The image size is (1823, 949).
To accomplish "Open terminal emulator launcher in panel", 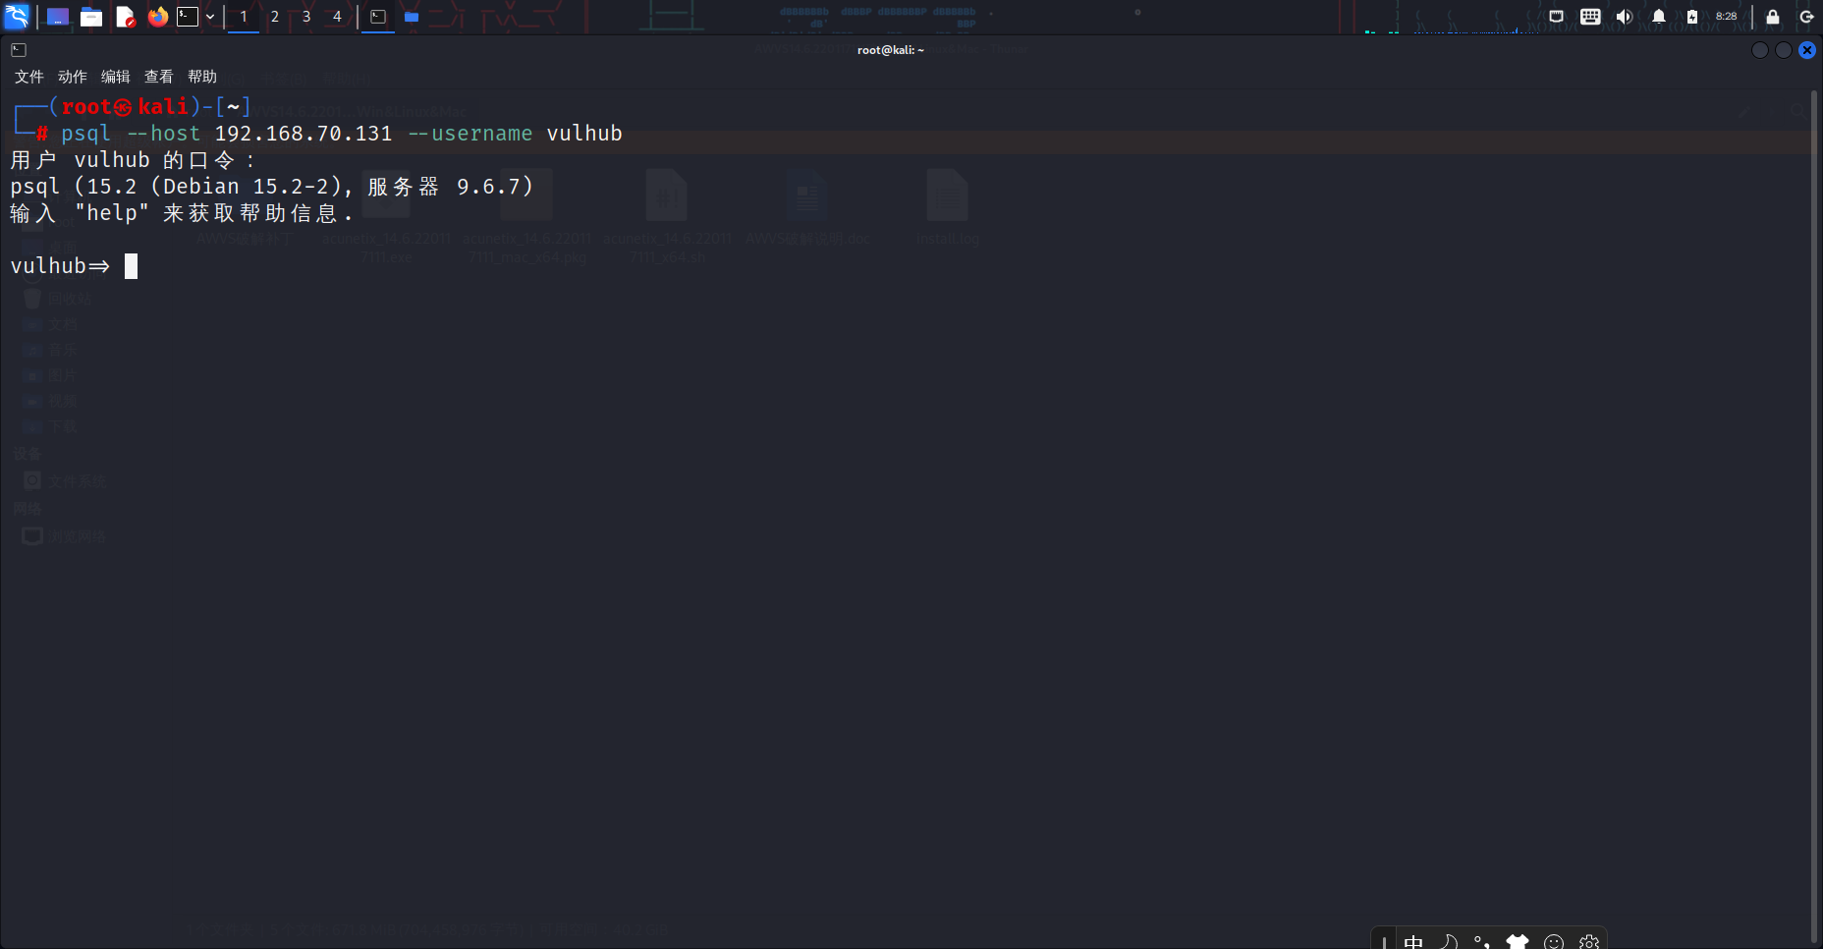I will 188,17.
